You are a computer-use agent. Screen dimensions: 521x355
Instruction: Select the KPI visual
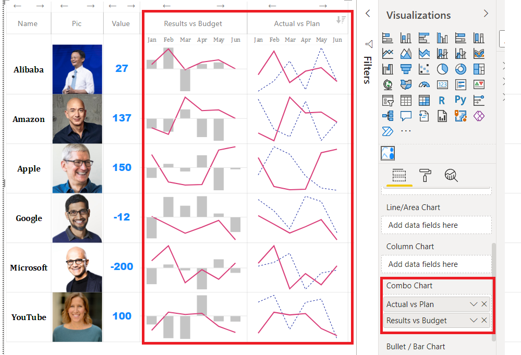tap(479, 84)
